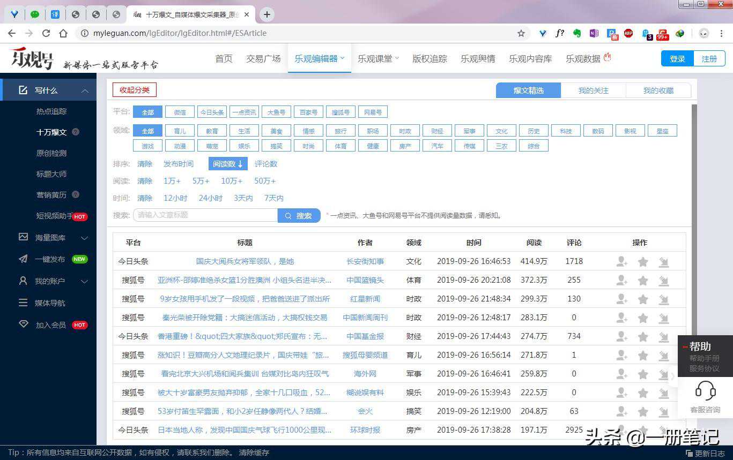
Task: Open 客服咨询 headset support icon
Action: point(705,391)
